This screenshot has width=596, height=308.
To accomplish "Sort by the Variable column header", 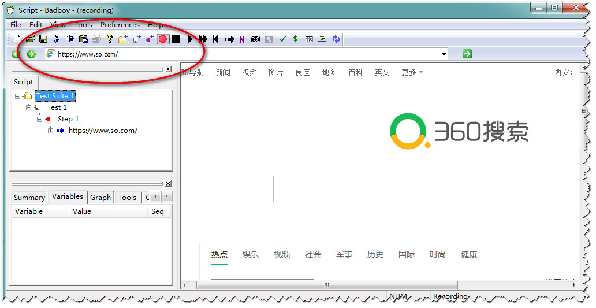I will (39, 211).
